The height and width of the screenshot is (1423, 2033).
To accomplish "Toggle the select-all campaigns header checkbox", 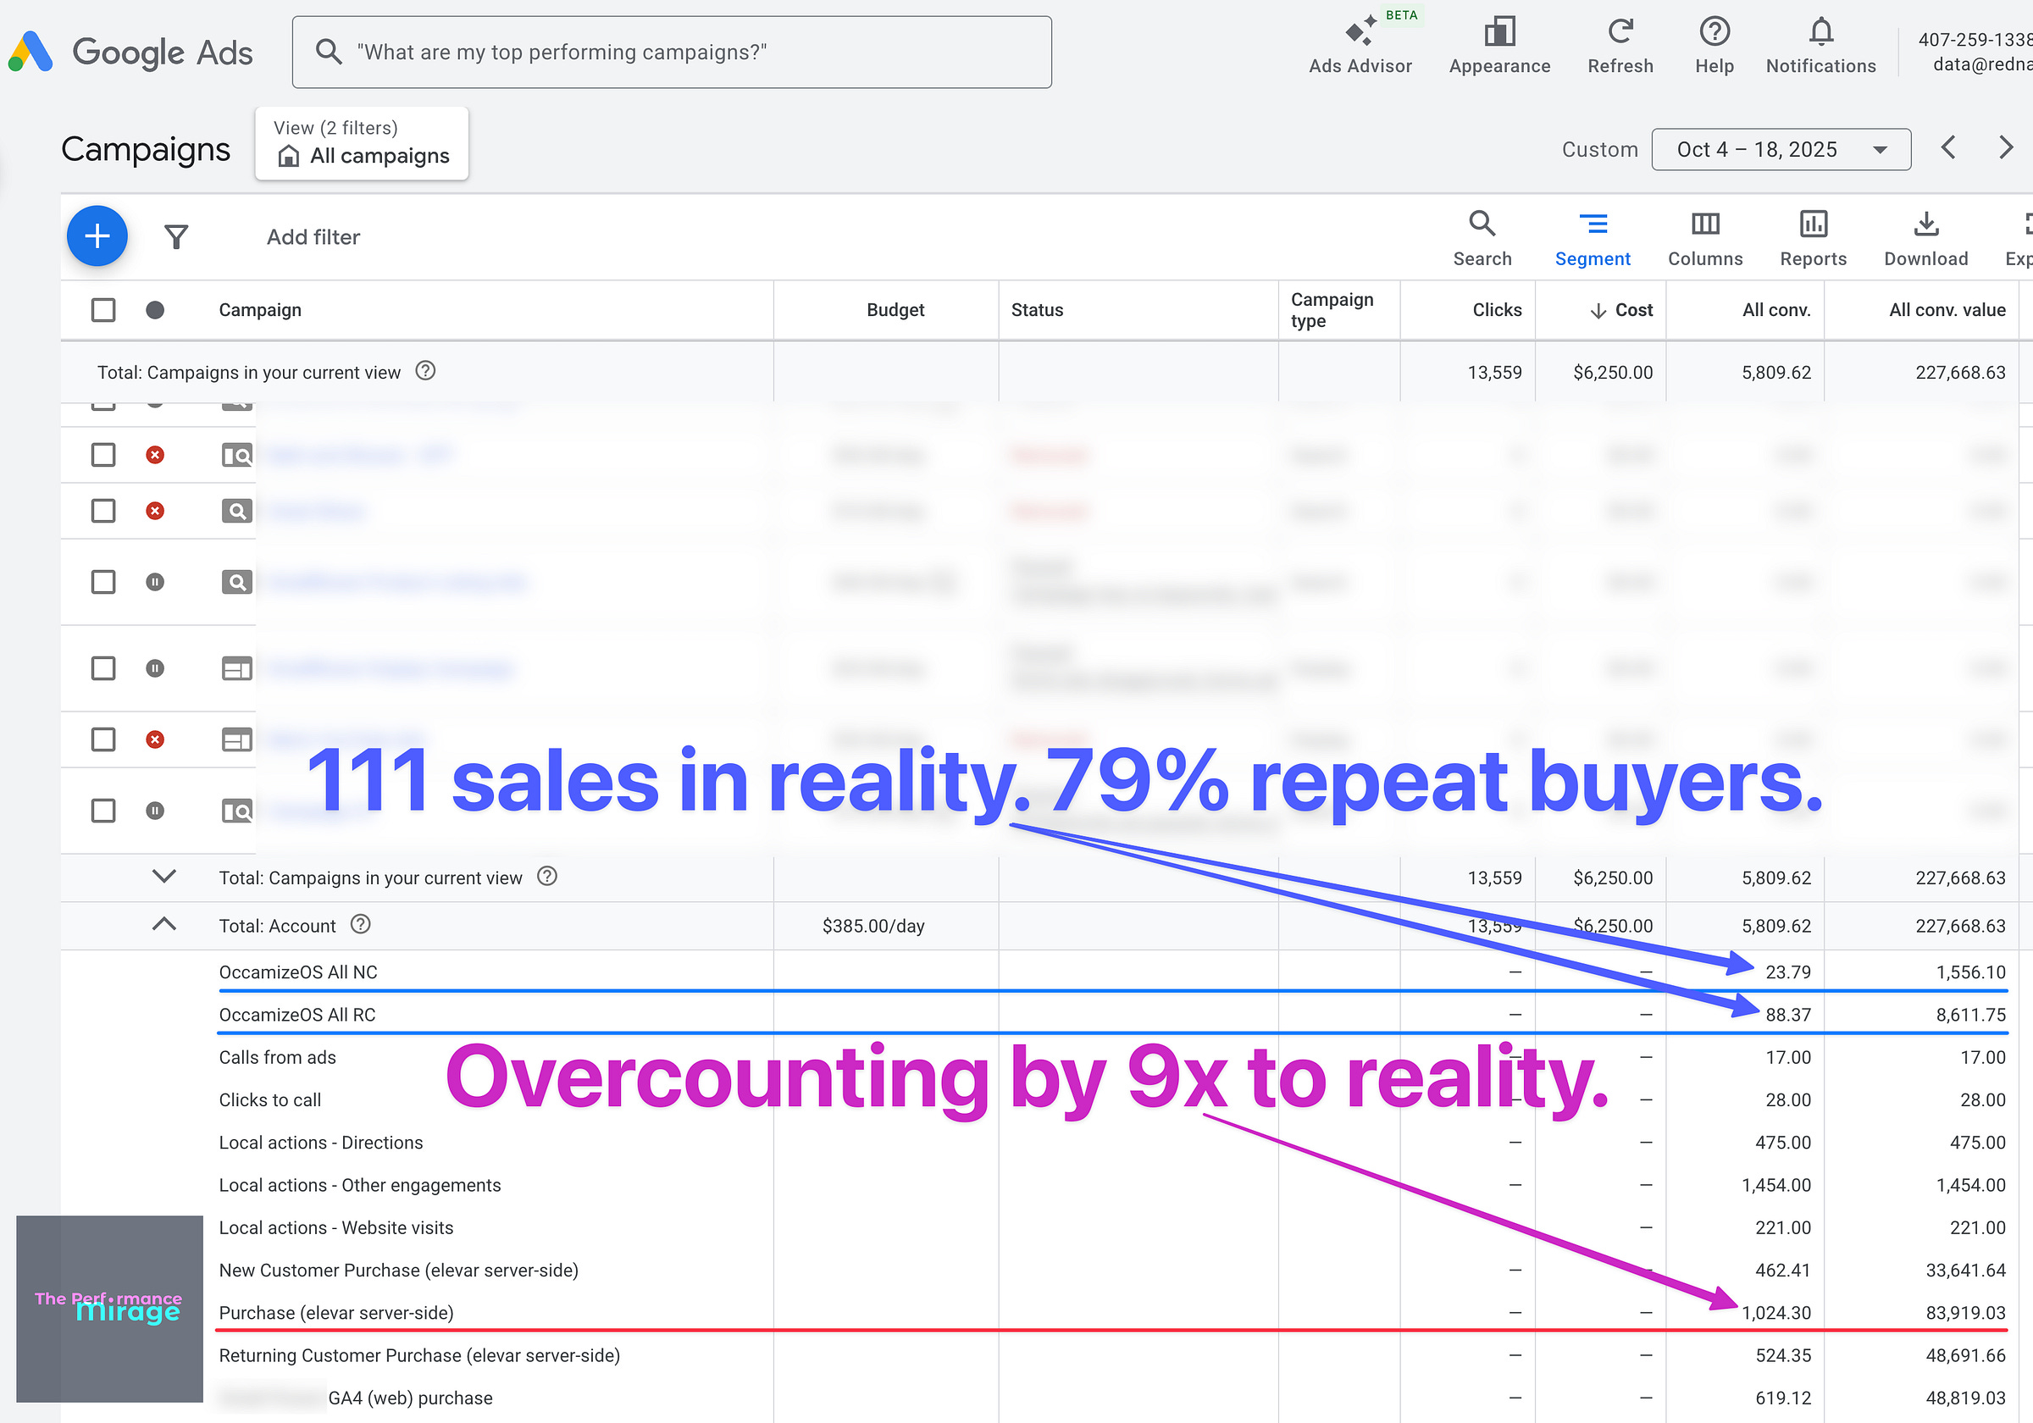I will tap(103, 310).
